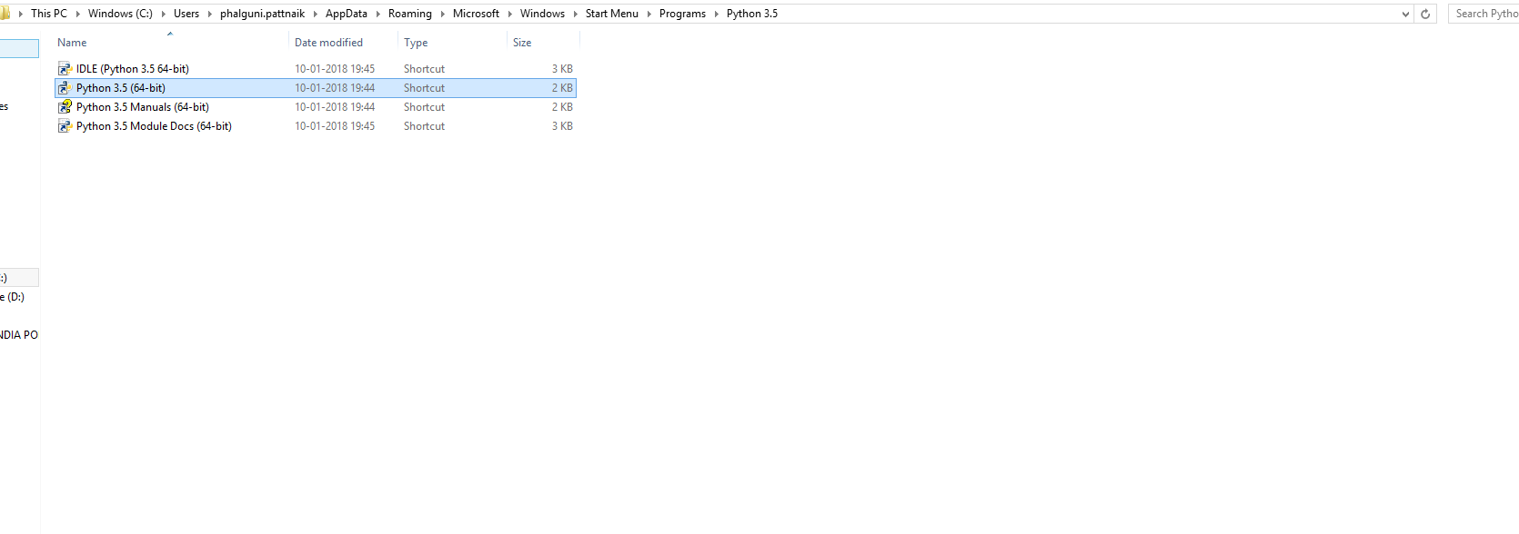Sort files by the Type column header
Viewport: 1519px width, 534px height.
416,43
